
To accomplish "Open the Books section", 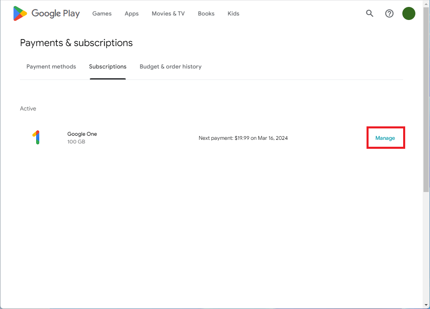I will point(206,13).
